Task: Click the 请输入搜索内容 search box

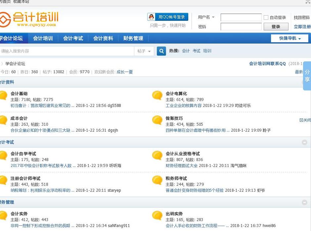Action: (x=67, y=51)
